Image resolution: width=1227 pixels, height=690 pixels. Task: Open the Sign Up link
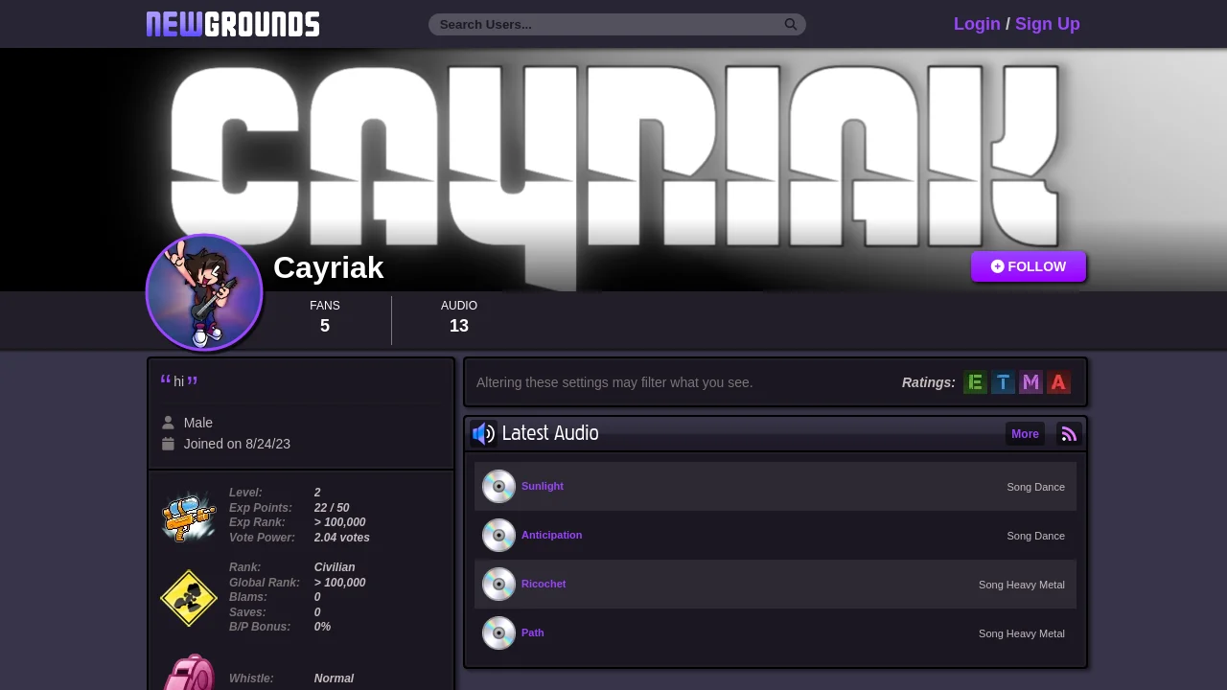[x=1048, y=24]
